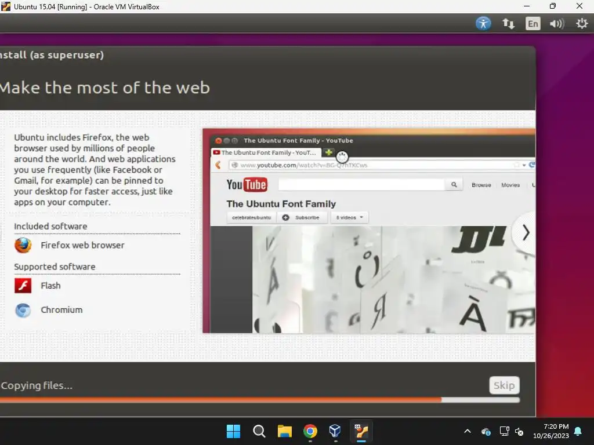Click the Subscribe button in slide
Viewport: 594px width, 445px height.
click(x=302, y=218)
